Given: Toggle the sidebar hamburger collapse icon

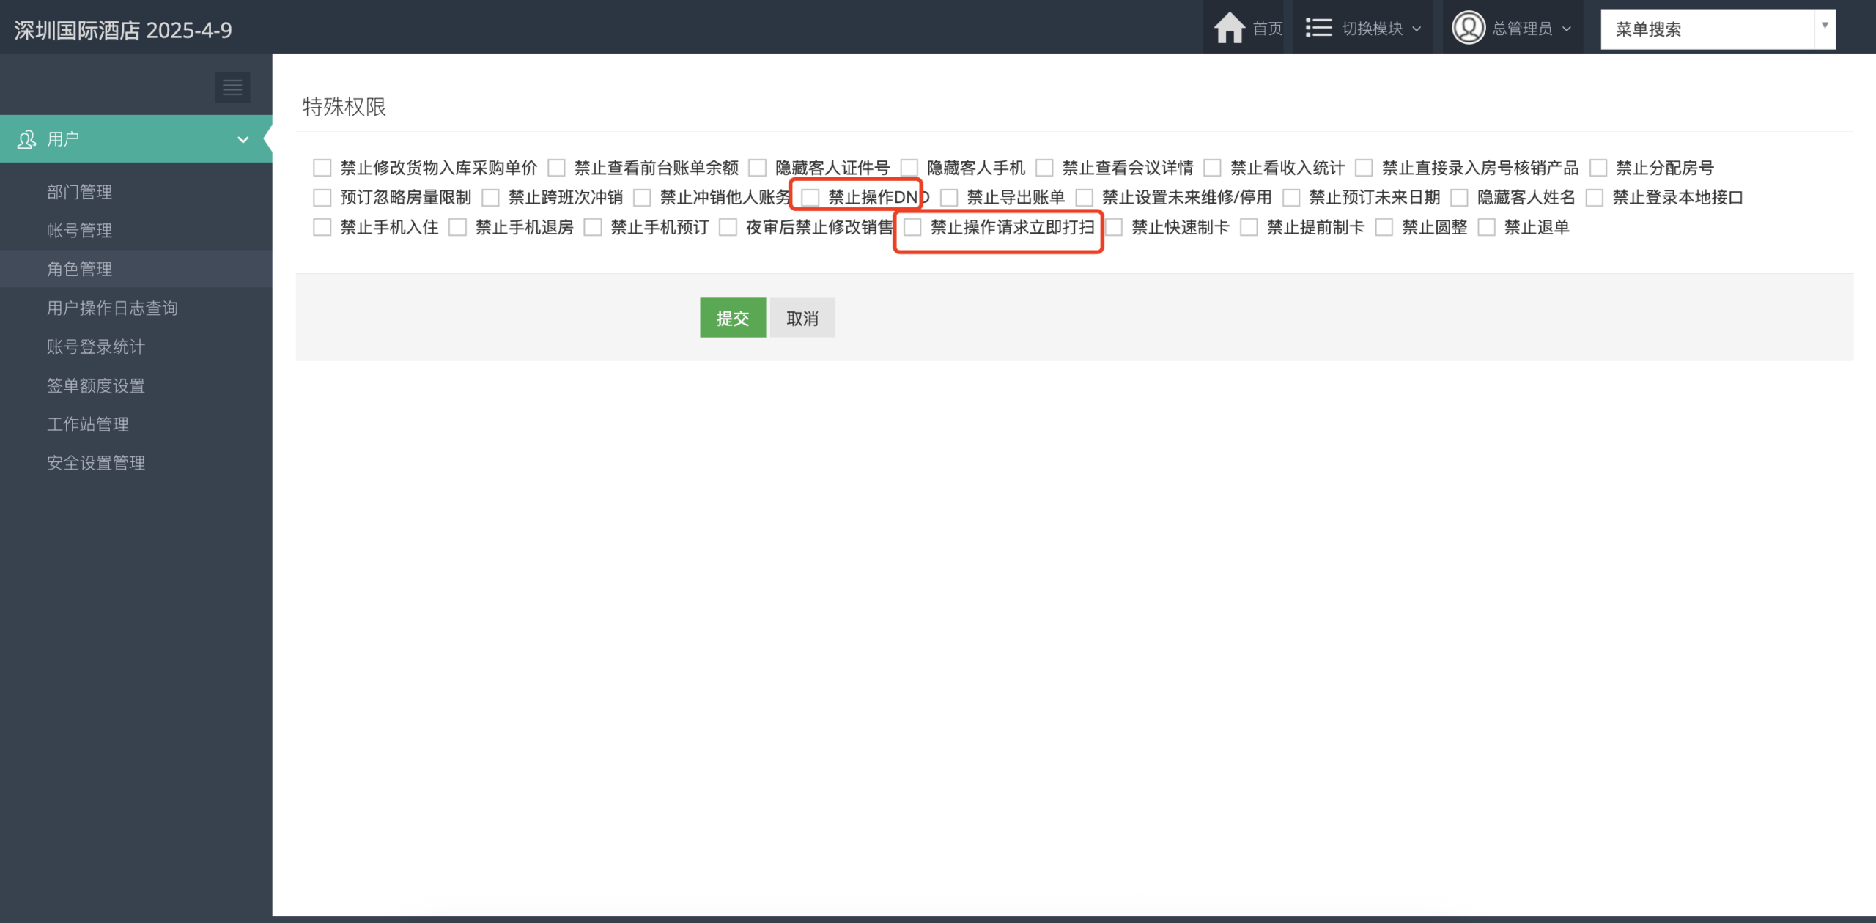Looking at the screenshot, I should pyautogui.click(x=232, y=87).
